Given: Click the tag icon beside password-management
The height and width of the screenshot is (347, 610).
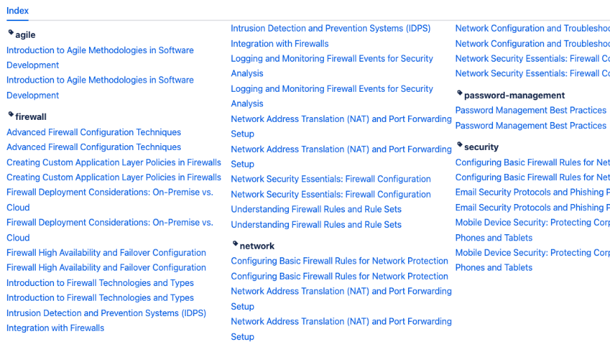Looking at the screenshot, I should (459, 93).
